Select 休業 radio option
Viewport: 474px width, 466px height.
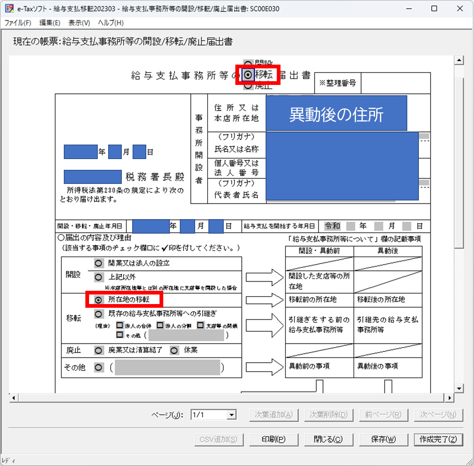[174, 350]
